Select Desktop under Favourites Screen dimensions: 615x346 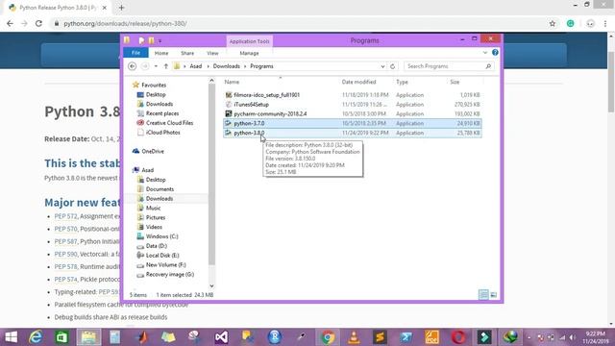tap(156, 94)
